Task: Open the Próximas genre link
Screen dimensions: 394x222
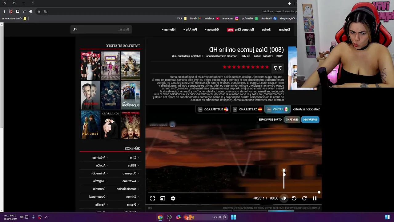Action: [x=99, y=158]
